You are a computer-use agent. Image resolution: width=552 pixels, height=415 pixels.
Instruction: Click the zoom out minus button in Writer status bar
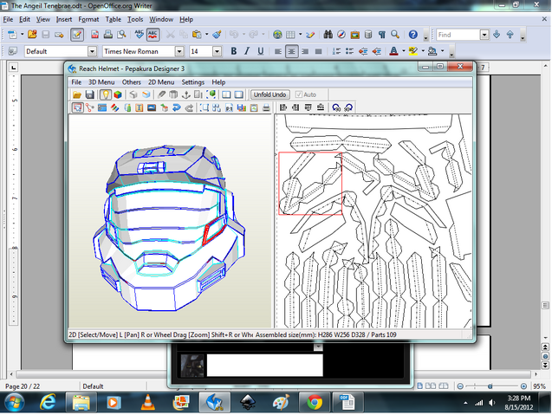pyautogui.click(x=460, y=386)
